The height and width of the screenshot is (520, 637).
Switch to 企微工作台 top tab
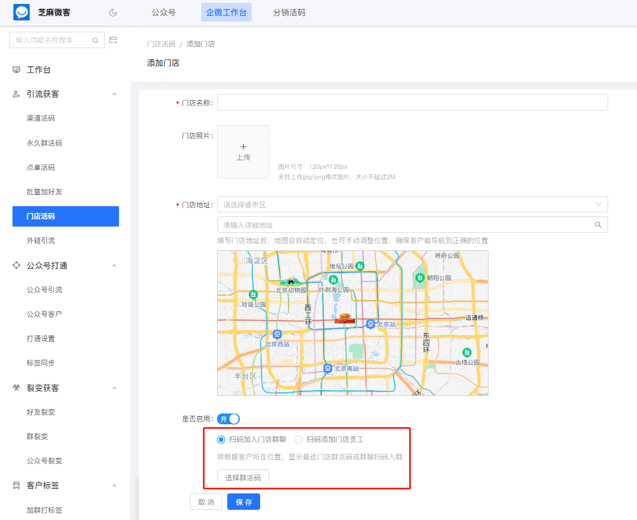pos(226,12)
